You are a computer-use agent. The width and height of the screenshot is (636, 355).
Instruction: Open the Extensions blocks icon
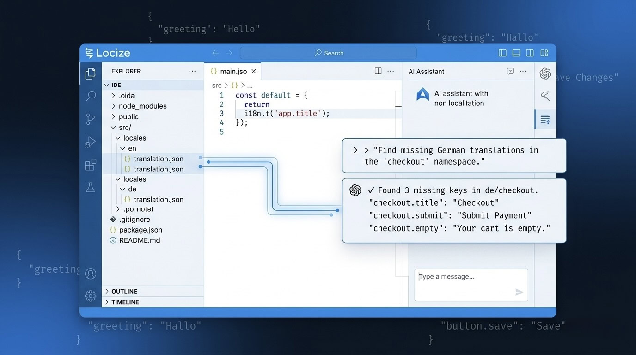tap(91, 165)
